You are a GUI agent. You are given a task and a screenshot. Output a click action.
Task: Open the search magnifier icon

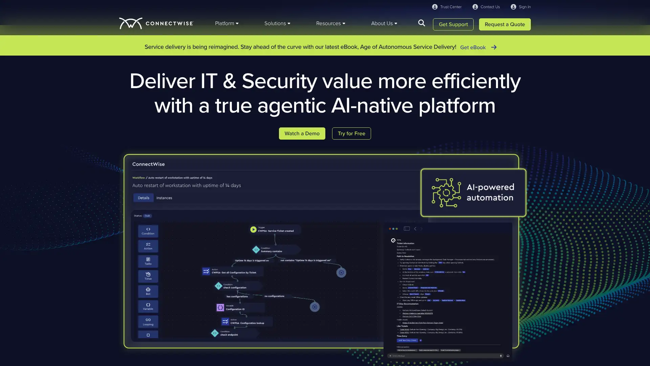click(421, 23)
